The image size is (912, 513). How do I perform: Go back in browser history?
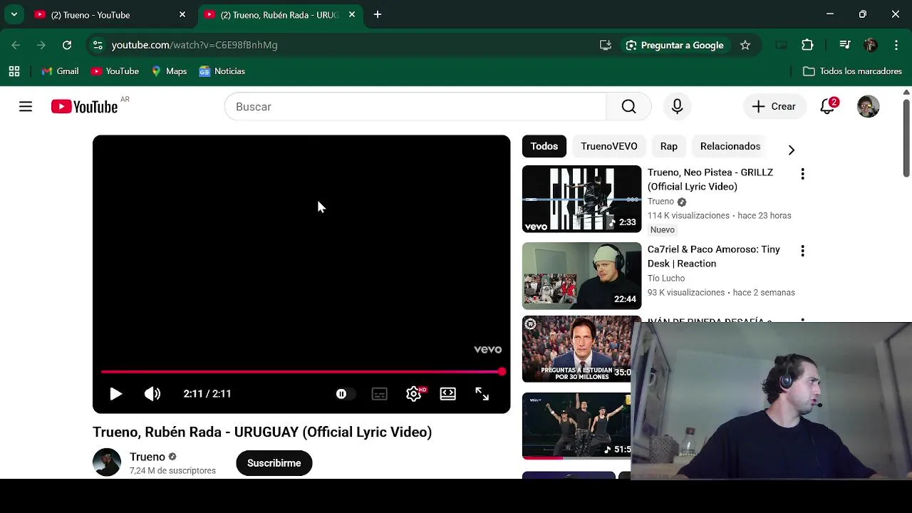pyautogui.click(x=16, y=45)
